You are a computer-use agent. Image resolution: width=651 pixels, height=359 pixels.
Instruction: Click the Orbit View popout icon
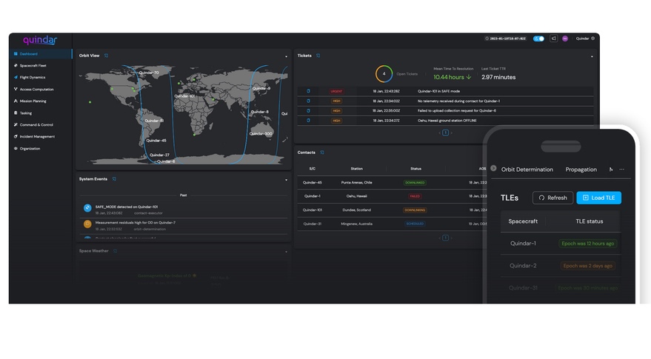(x=107, y=56)
